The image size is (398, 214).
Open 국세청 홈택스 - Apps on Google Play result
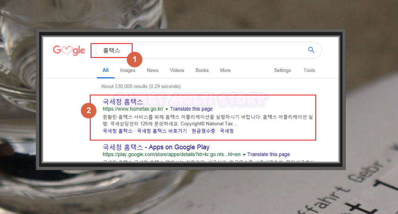tap(156, 147)
